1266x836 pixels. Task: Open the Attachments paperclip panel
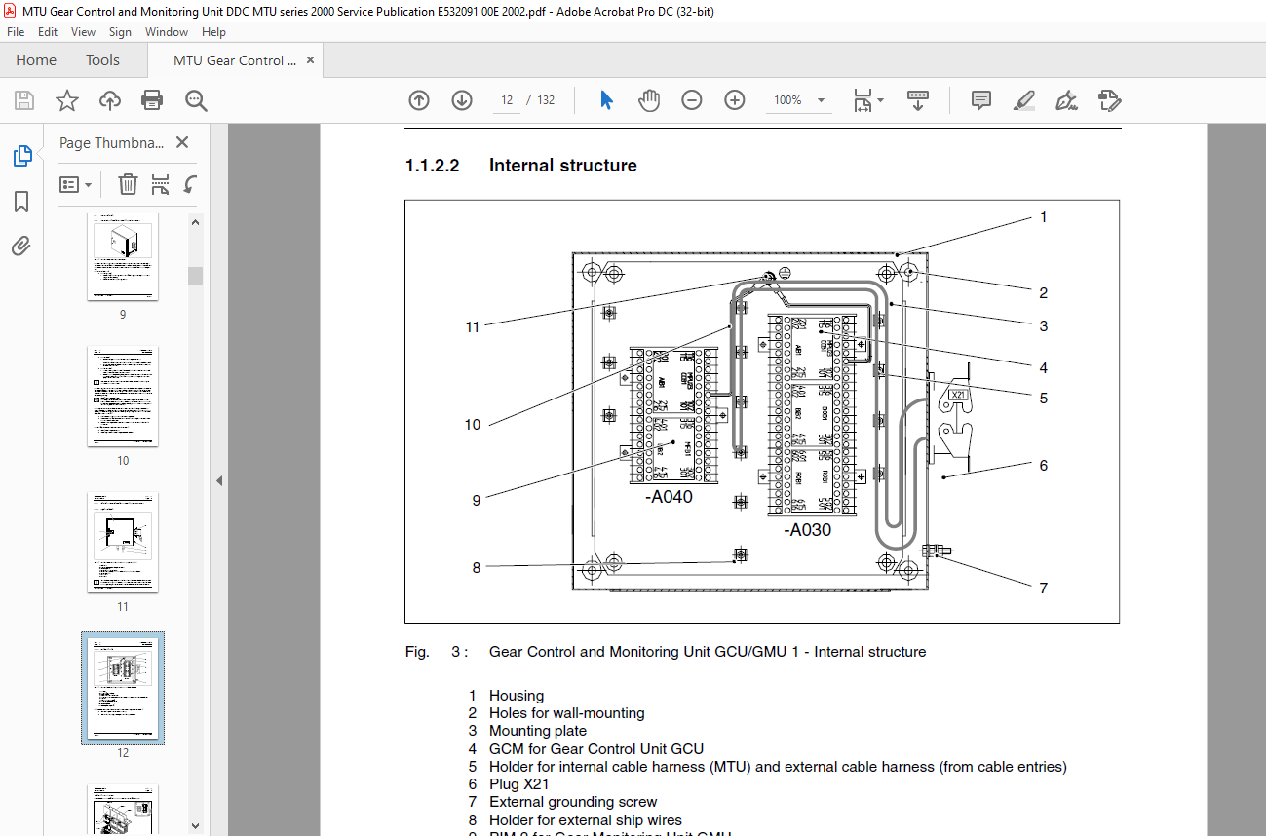pyautogui.click(x=21, y=247)
